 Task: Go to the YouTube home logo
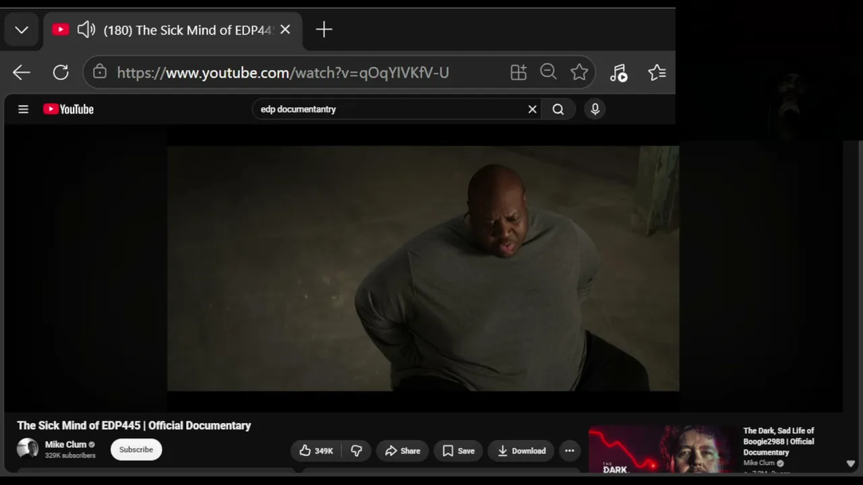pos(68,109)
